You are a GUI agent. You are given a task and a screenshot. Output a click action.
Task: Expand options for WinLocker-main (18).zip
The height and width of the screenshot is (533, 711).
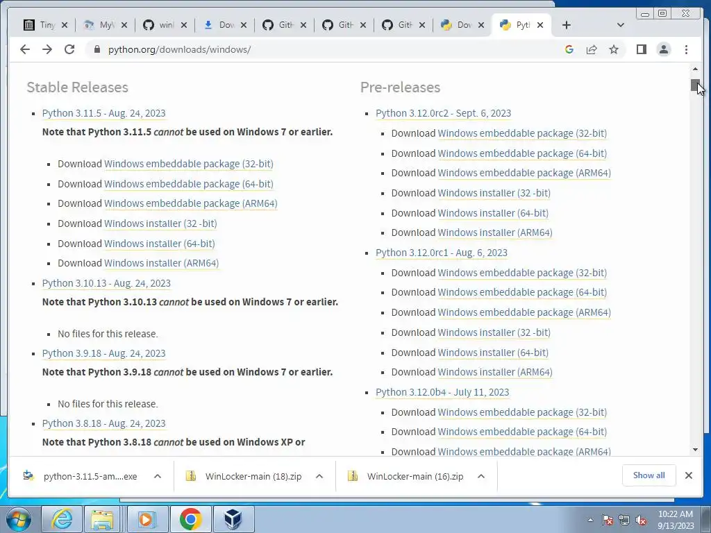tap(319, 476)
